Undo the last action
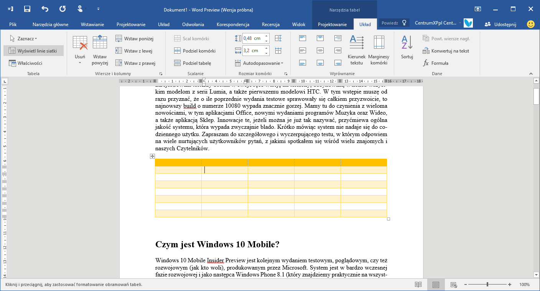 pos(45,9)
